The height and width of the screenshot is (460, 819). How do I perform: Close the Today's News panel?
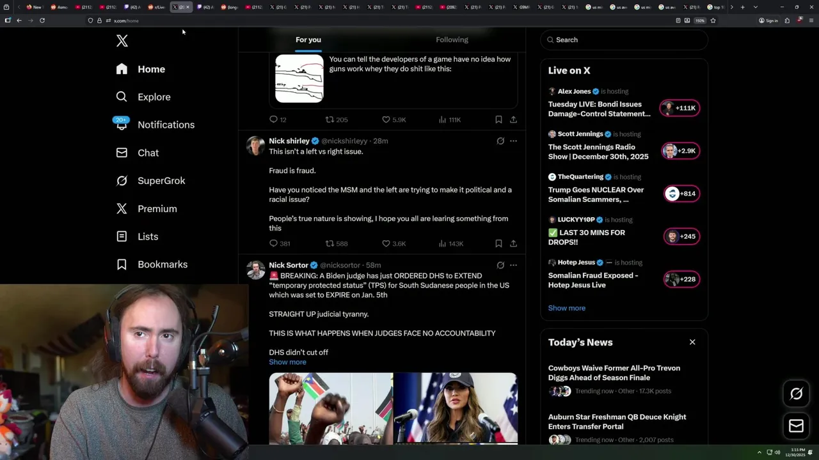pyautogui.click(x=692, y=342)
